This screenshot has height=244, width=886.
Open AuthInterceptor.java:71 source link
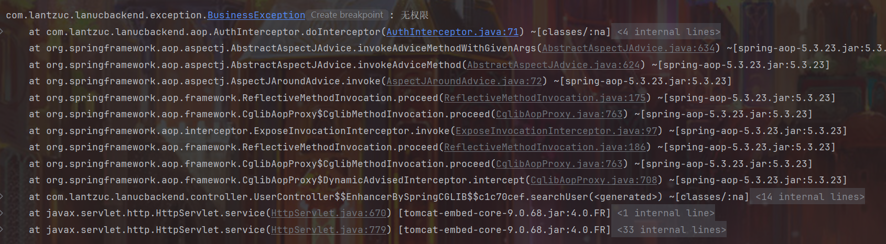pyautogui.click(x=452, y=32)
